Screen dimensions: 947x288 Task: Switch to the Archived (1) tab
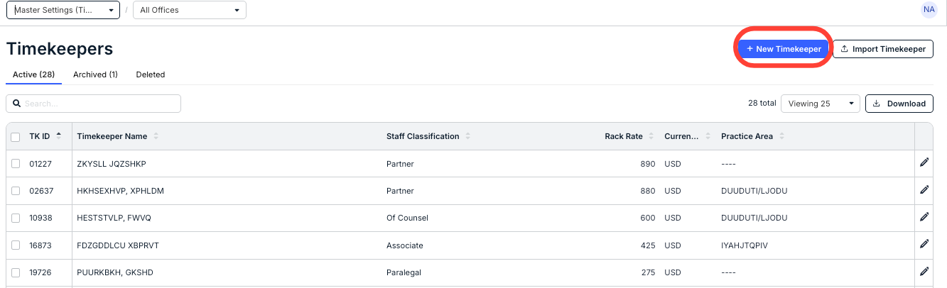tap(95, 74)
